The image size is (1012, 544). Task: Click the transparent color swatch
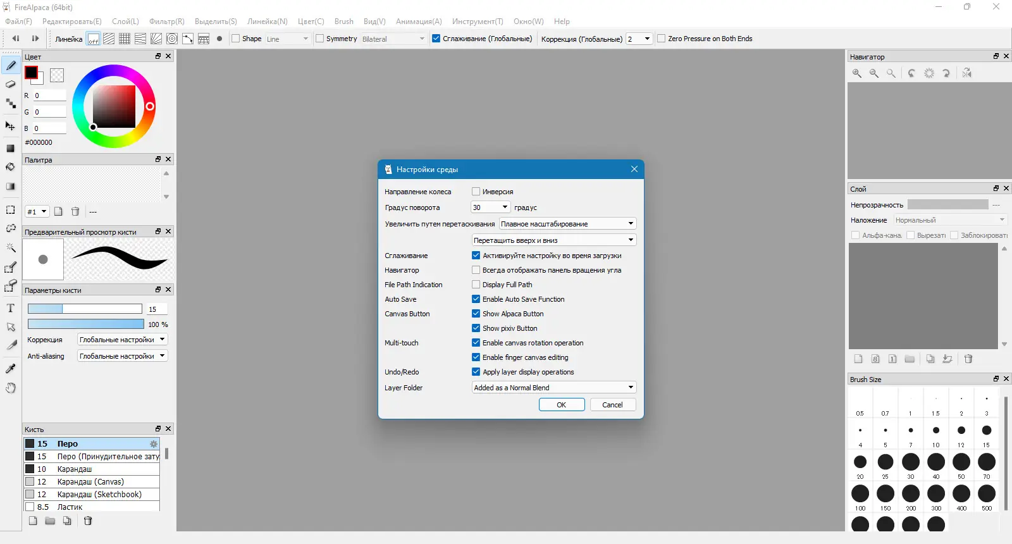tap(57, 75)
